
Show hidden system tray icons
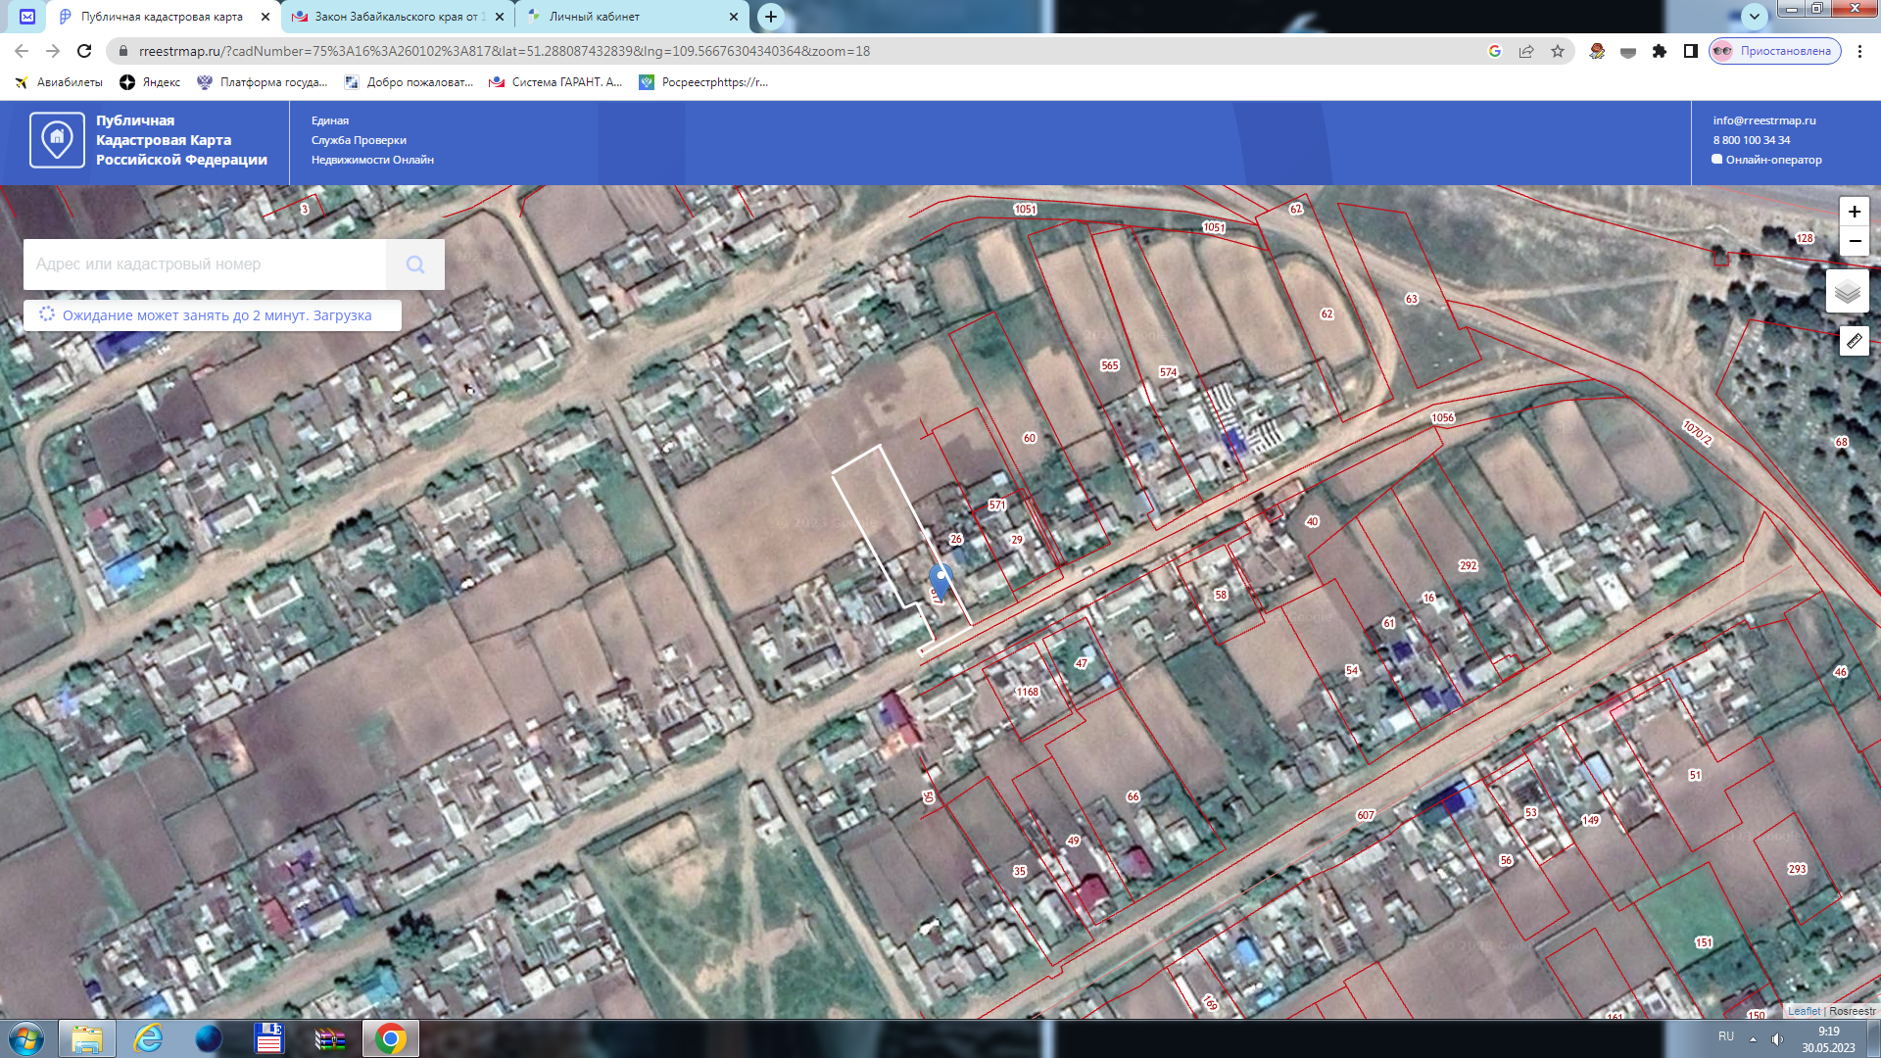pyautogui.click(x=1753, y=1038)
